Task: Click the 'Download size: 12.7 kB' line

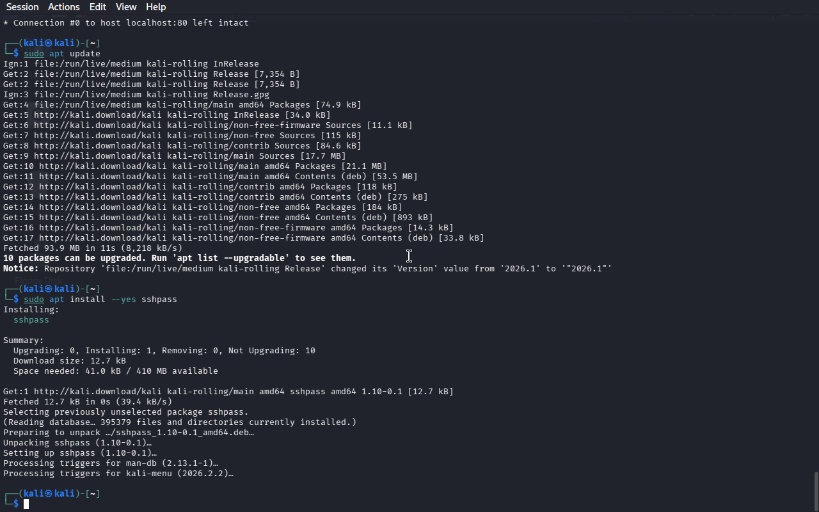Action: coord(69,361)
